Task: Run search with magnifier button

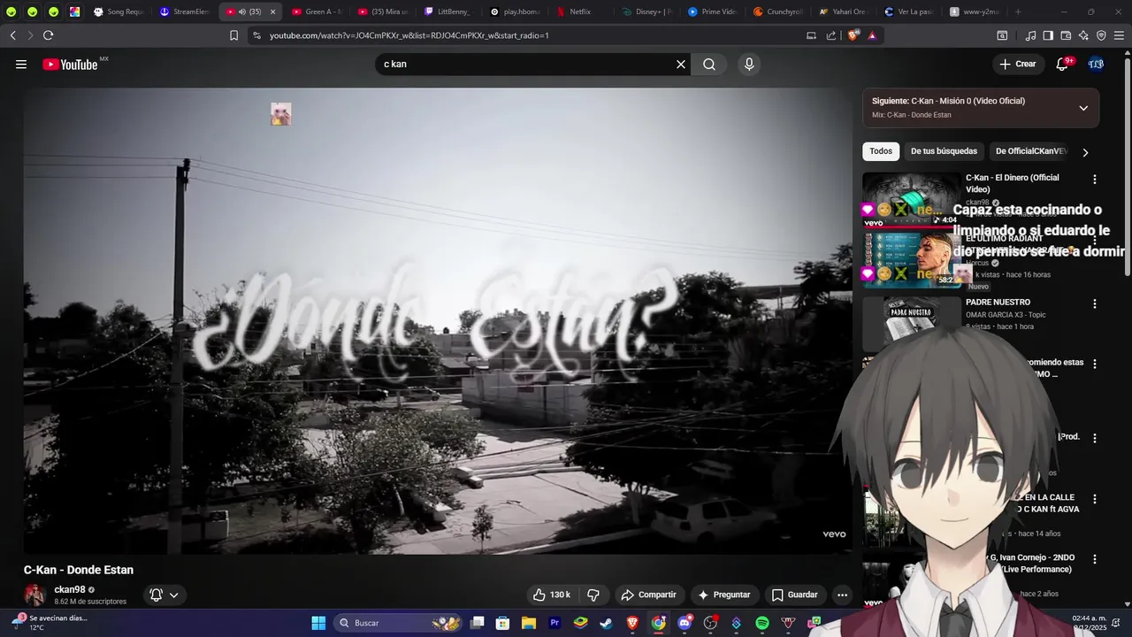Action: pos(709,64)
